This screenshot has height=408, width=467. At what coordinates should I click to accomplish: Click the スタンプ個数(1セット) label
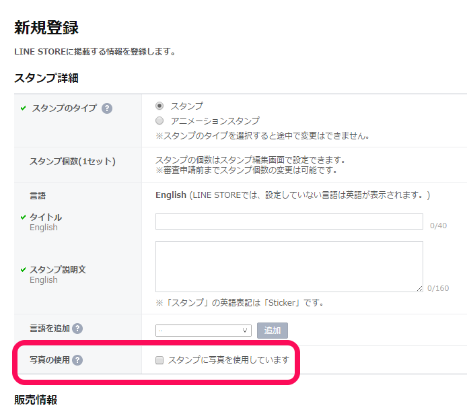[x=73, y=161]
